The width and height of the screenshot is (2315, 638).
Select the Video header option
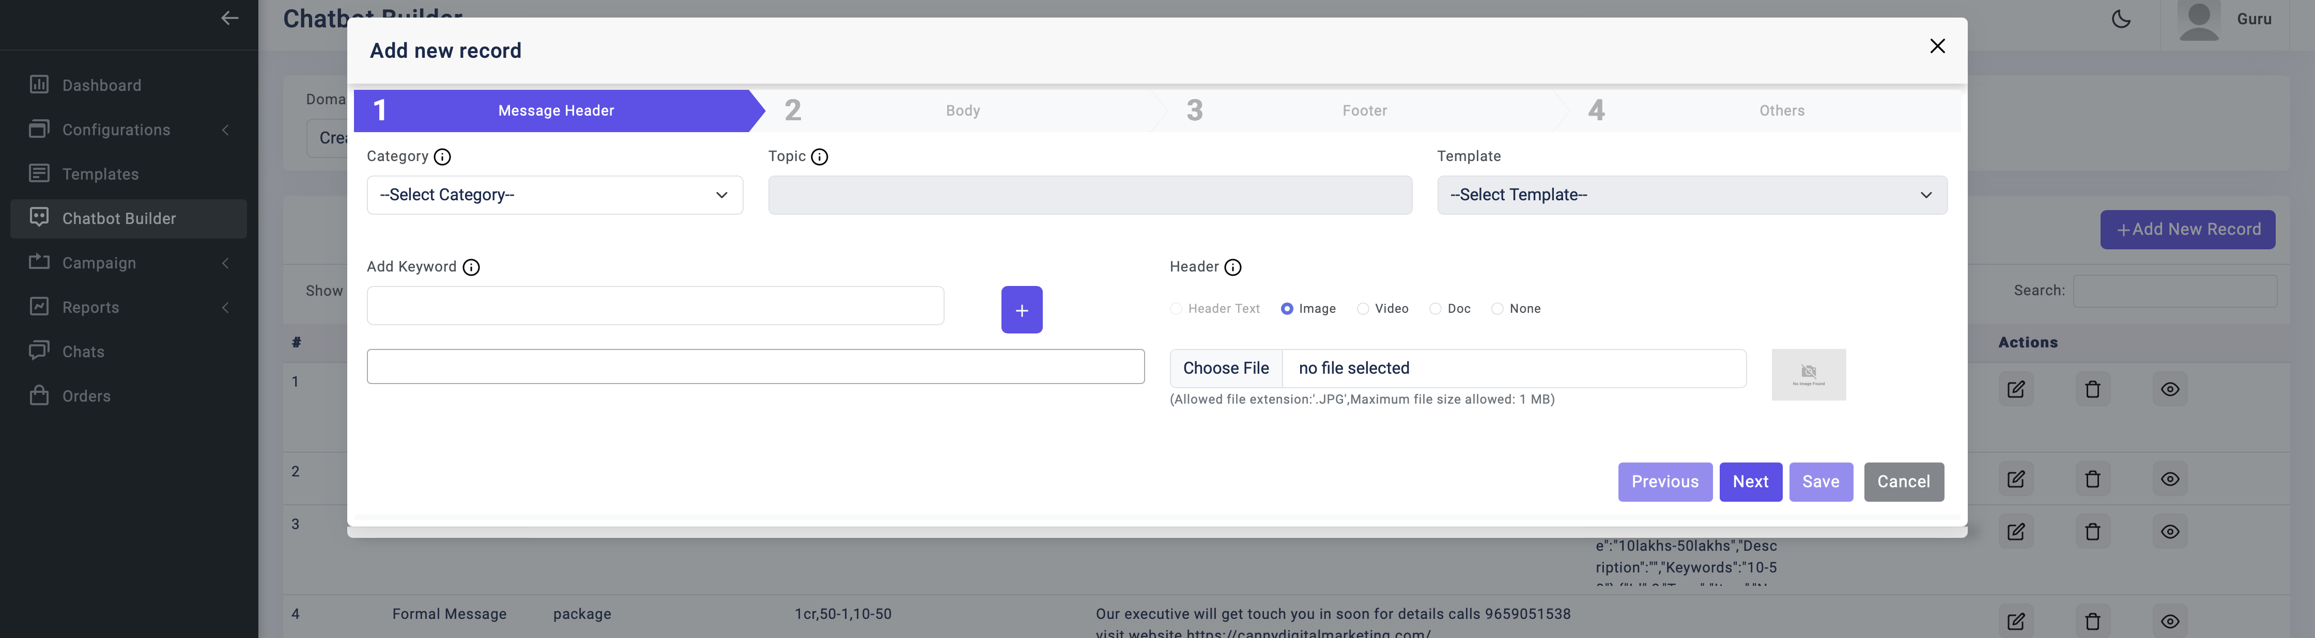click(x=1363, y=309)
